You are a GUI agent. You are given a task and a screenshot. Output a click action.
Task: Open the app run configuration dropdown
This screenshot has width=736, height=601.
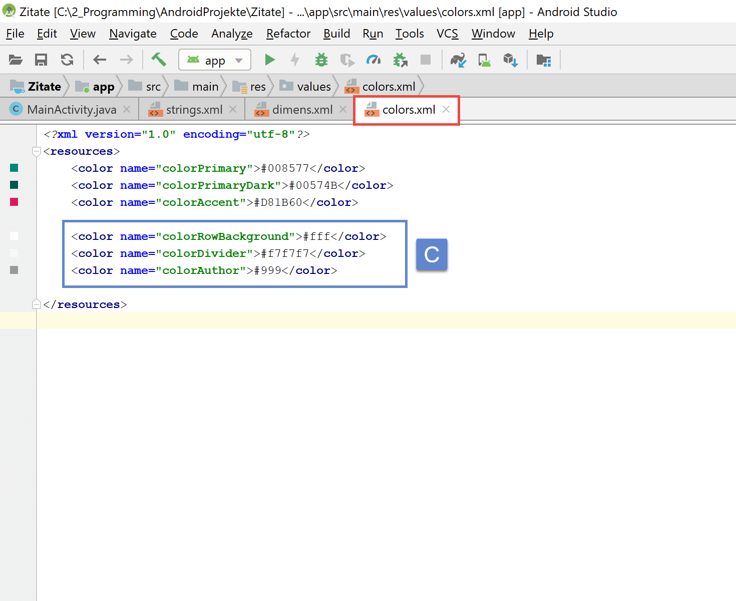(x=215, y=60)
